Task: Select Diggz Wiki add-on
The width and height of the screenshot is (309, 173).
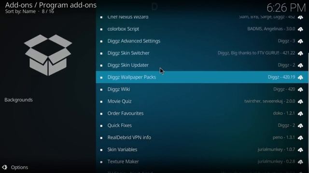Action: tap(202, 89)
